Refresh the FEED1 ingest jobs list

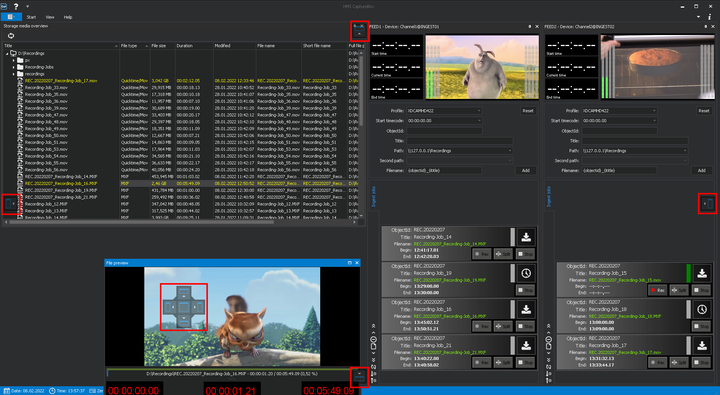click(x=374, y=367)
